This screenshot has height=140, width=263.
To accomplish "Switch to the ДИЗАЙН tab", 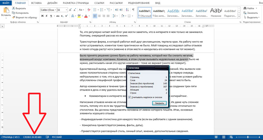I will (52, 3).
